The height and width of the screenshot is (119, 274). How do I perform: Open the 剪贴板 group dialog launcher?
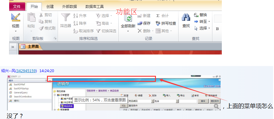tap(55, 38)
